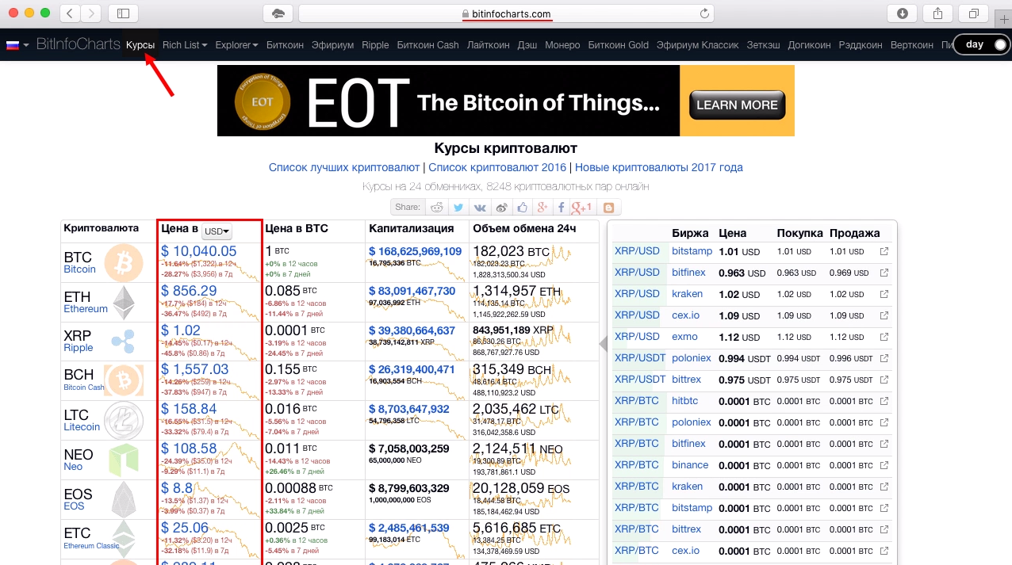
Task: Show Safari sidebar
Action: tap(123, 13)
